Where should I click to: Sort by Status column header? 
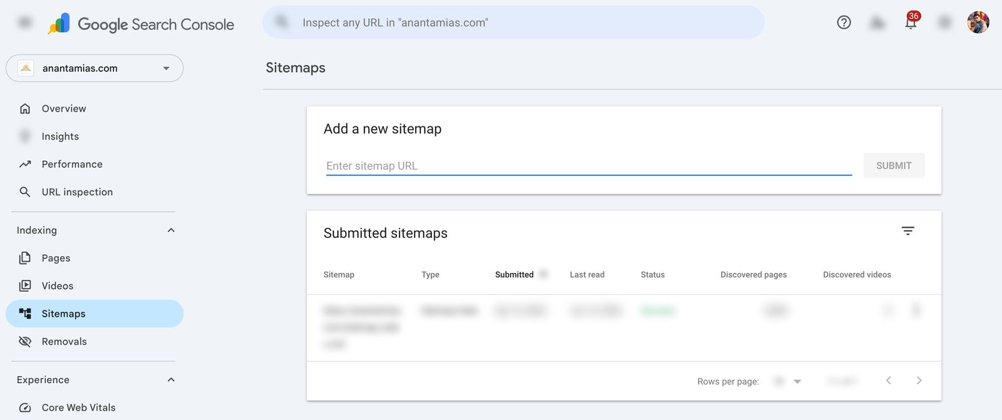point(653,275)
